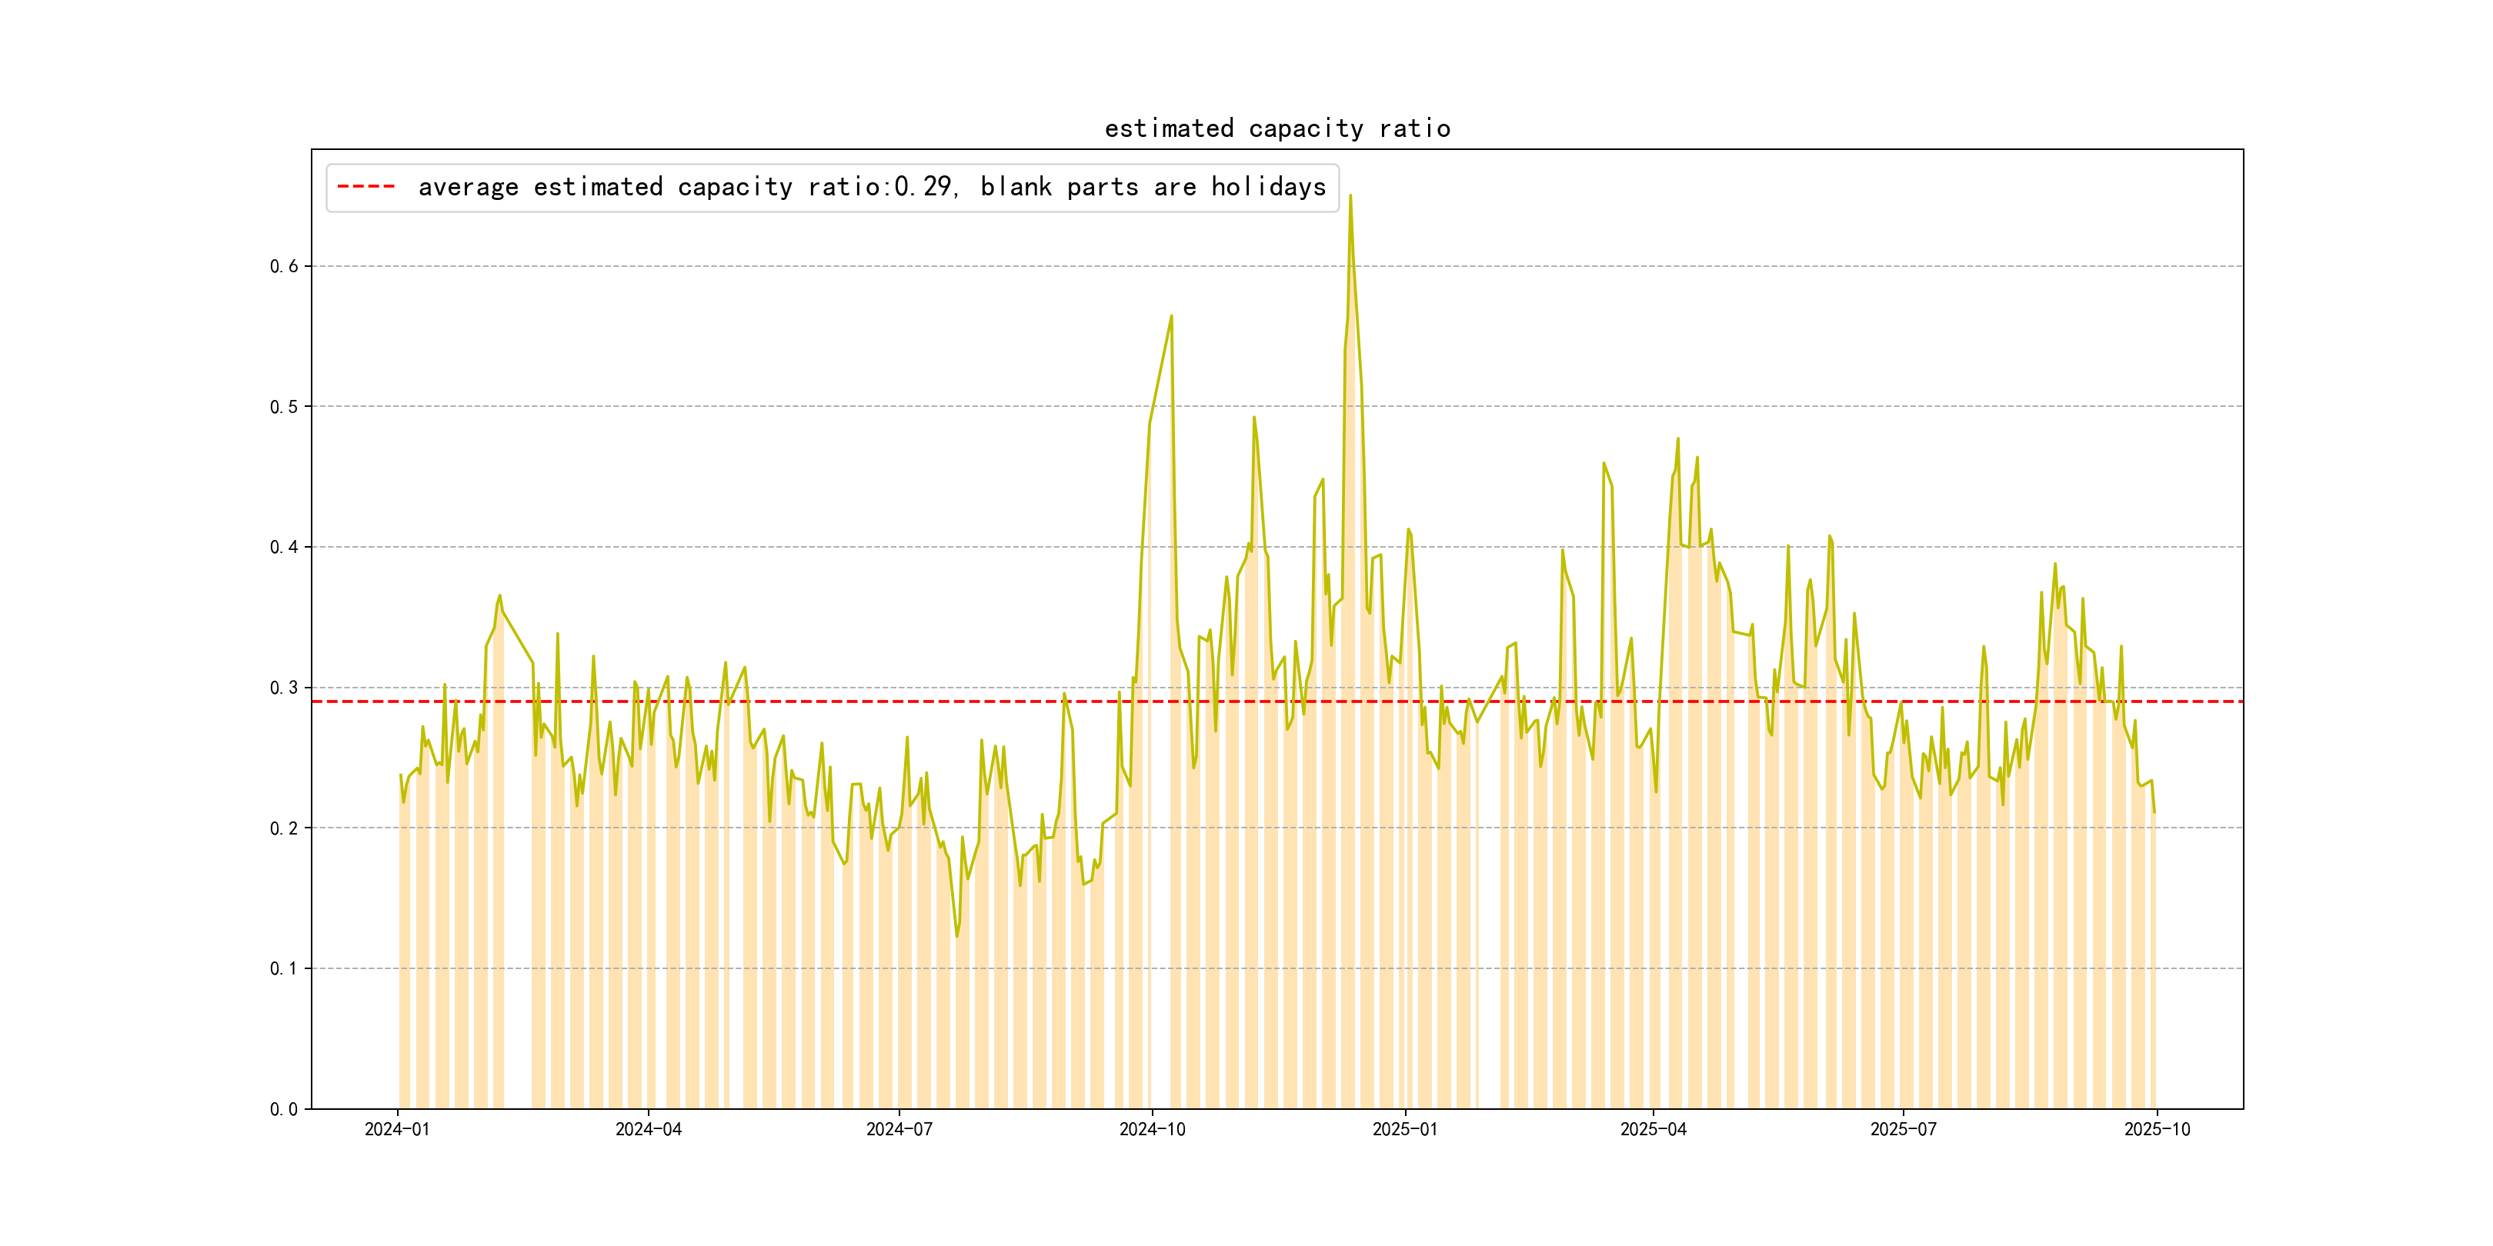Click the 2025-04 x-axis date label

pos(1653,1130)
